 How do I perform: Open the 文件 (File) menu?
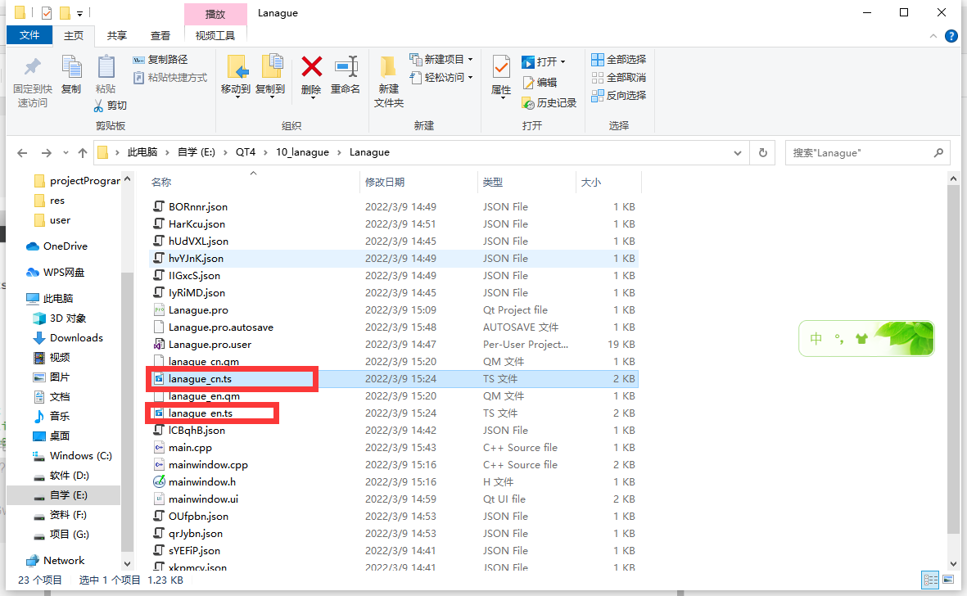pos(29,35)
